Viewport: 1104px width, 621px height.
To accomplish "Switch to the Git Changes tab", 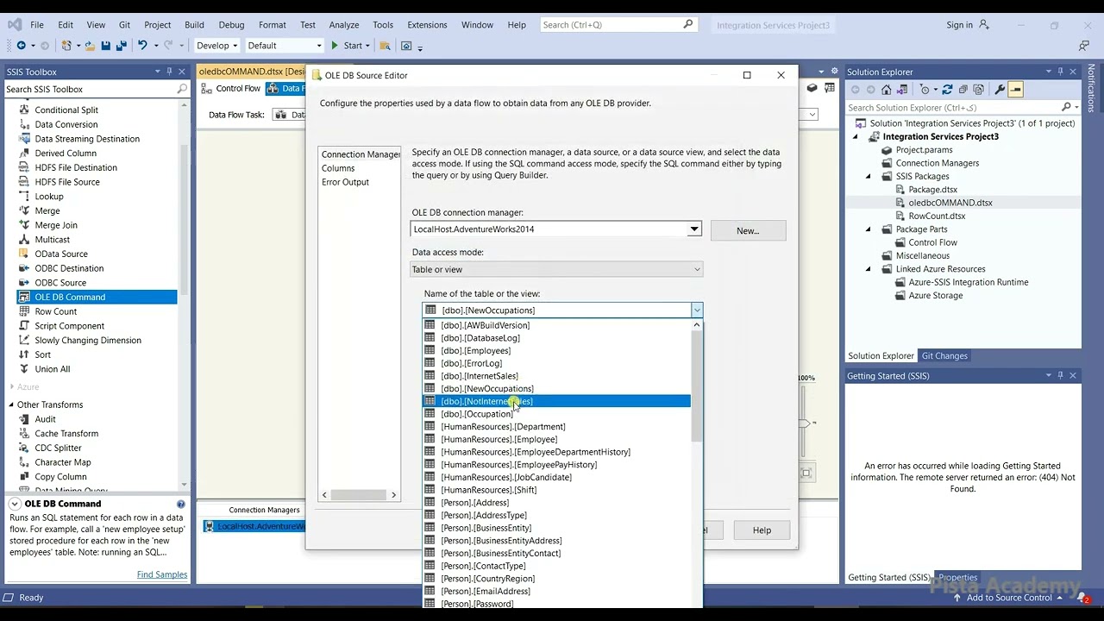I will click(944, 356).
